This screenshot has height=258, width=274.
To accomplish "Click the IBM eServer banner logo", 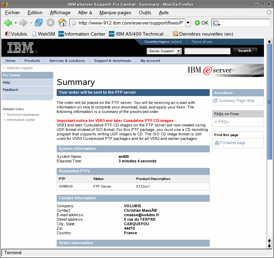I will 210,70.
